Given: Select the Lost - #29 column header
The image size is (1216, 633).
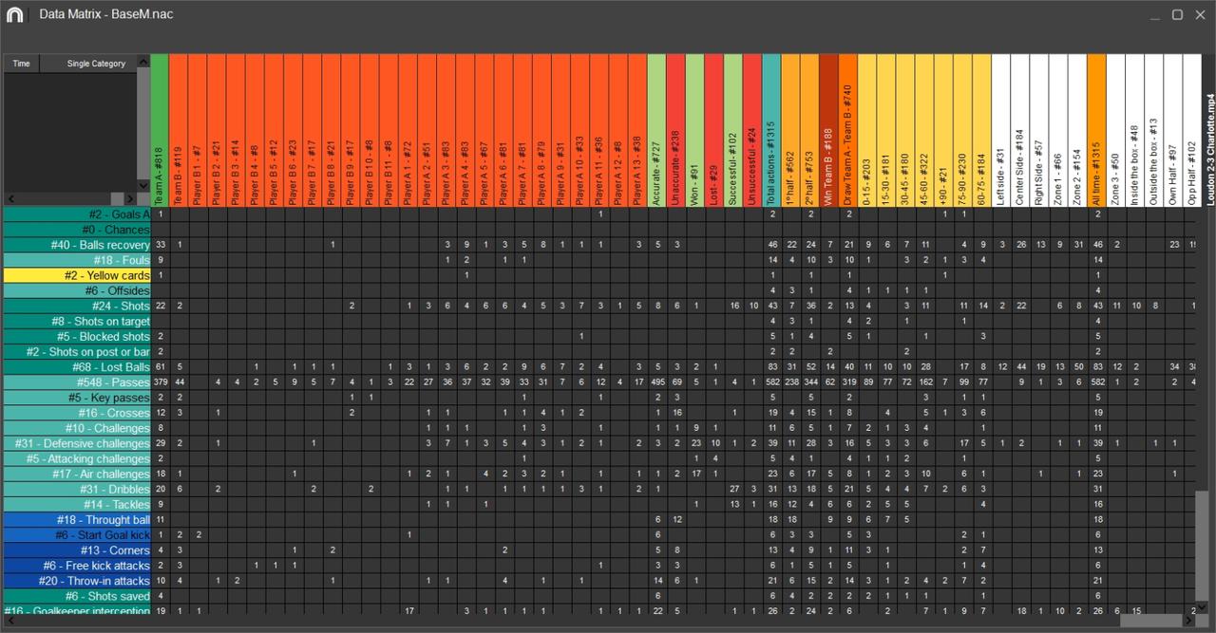Looking at the screenshot, I should click(714, 130).
